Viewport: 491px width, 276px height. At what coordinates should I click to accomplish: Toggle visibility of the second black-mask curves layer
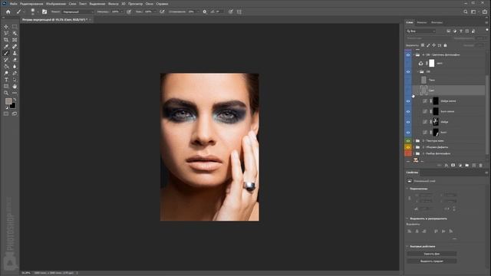click(x=408, y=111)
